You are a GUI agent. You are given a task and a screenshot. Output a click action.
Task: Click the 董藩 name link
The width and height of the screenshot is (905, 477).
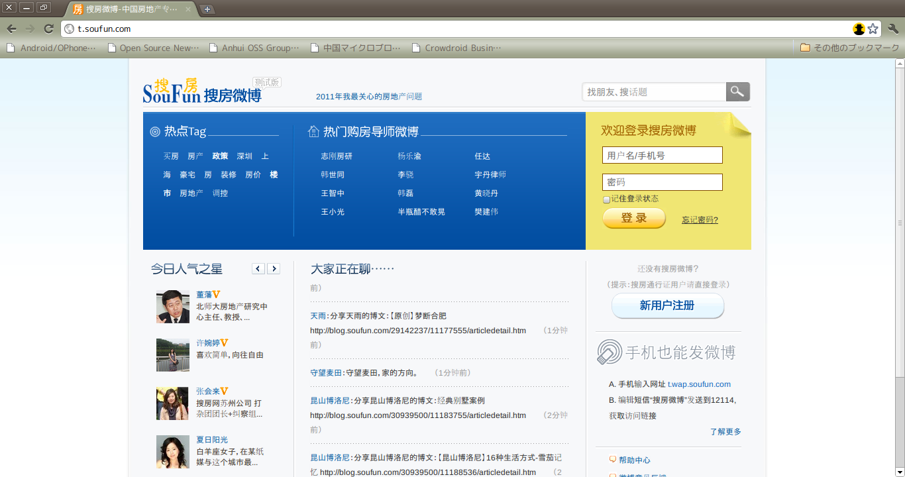pos(204,295)
